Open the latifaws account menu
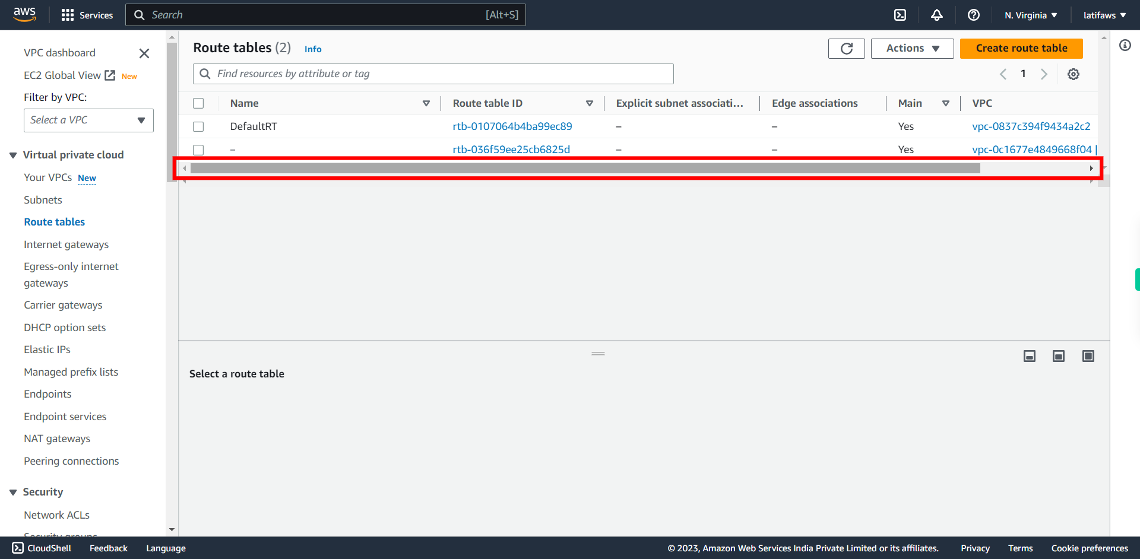The height and width of the screenshot is (559, 1140). tap(1104, 15)
